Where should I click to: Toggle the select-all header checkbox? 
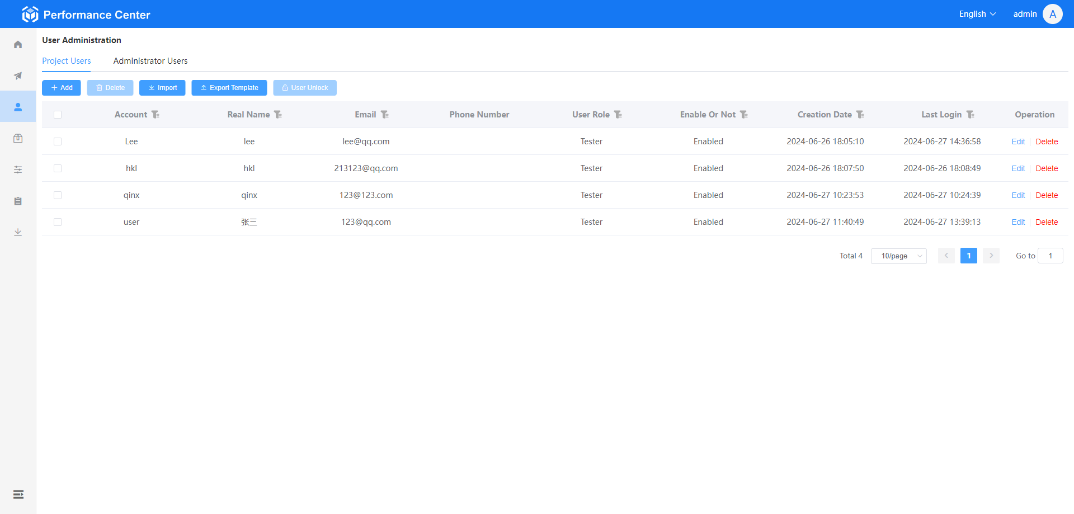click(x=58, y=115)
